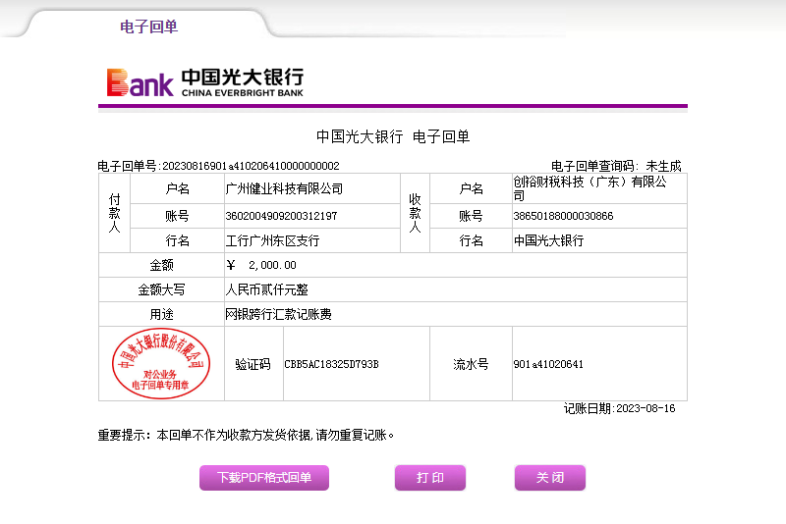The image size is (786, 524).
Task: Click the 重要提示 notice text
Action: [x=247, y=435]
